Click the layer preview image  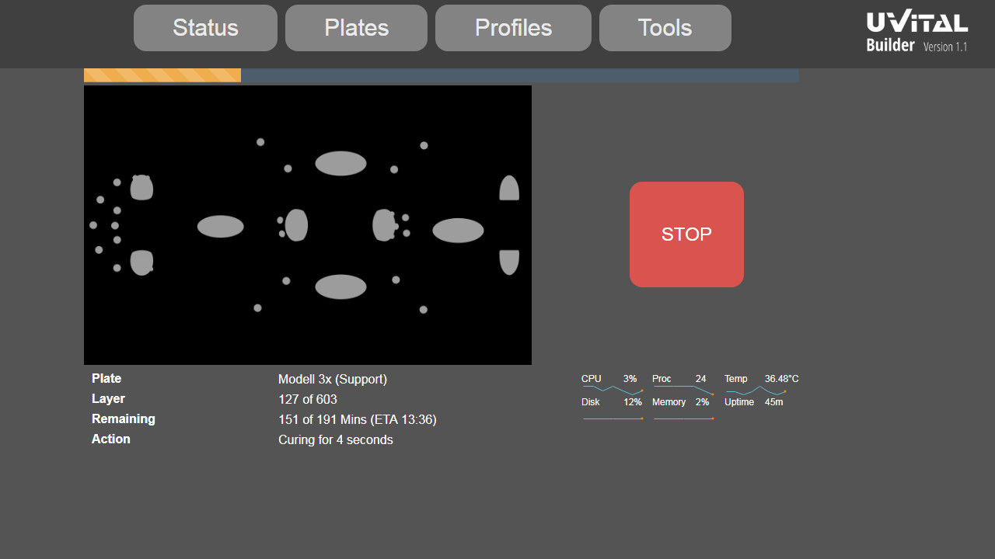tap(308, 225)
